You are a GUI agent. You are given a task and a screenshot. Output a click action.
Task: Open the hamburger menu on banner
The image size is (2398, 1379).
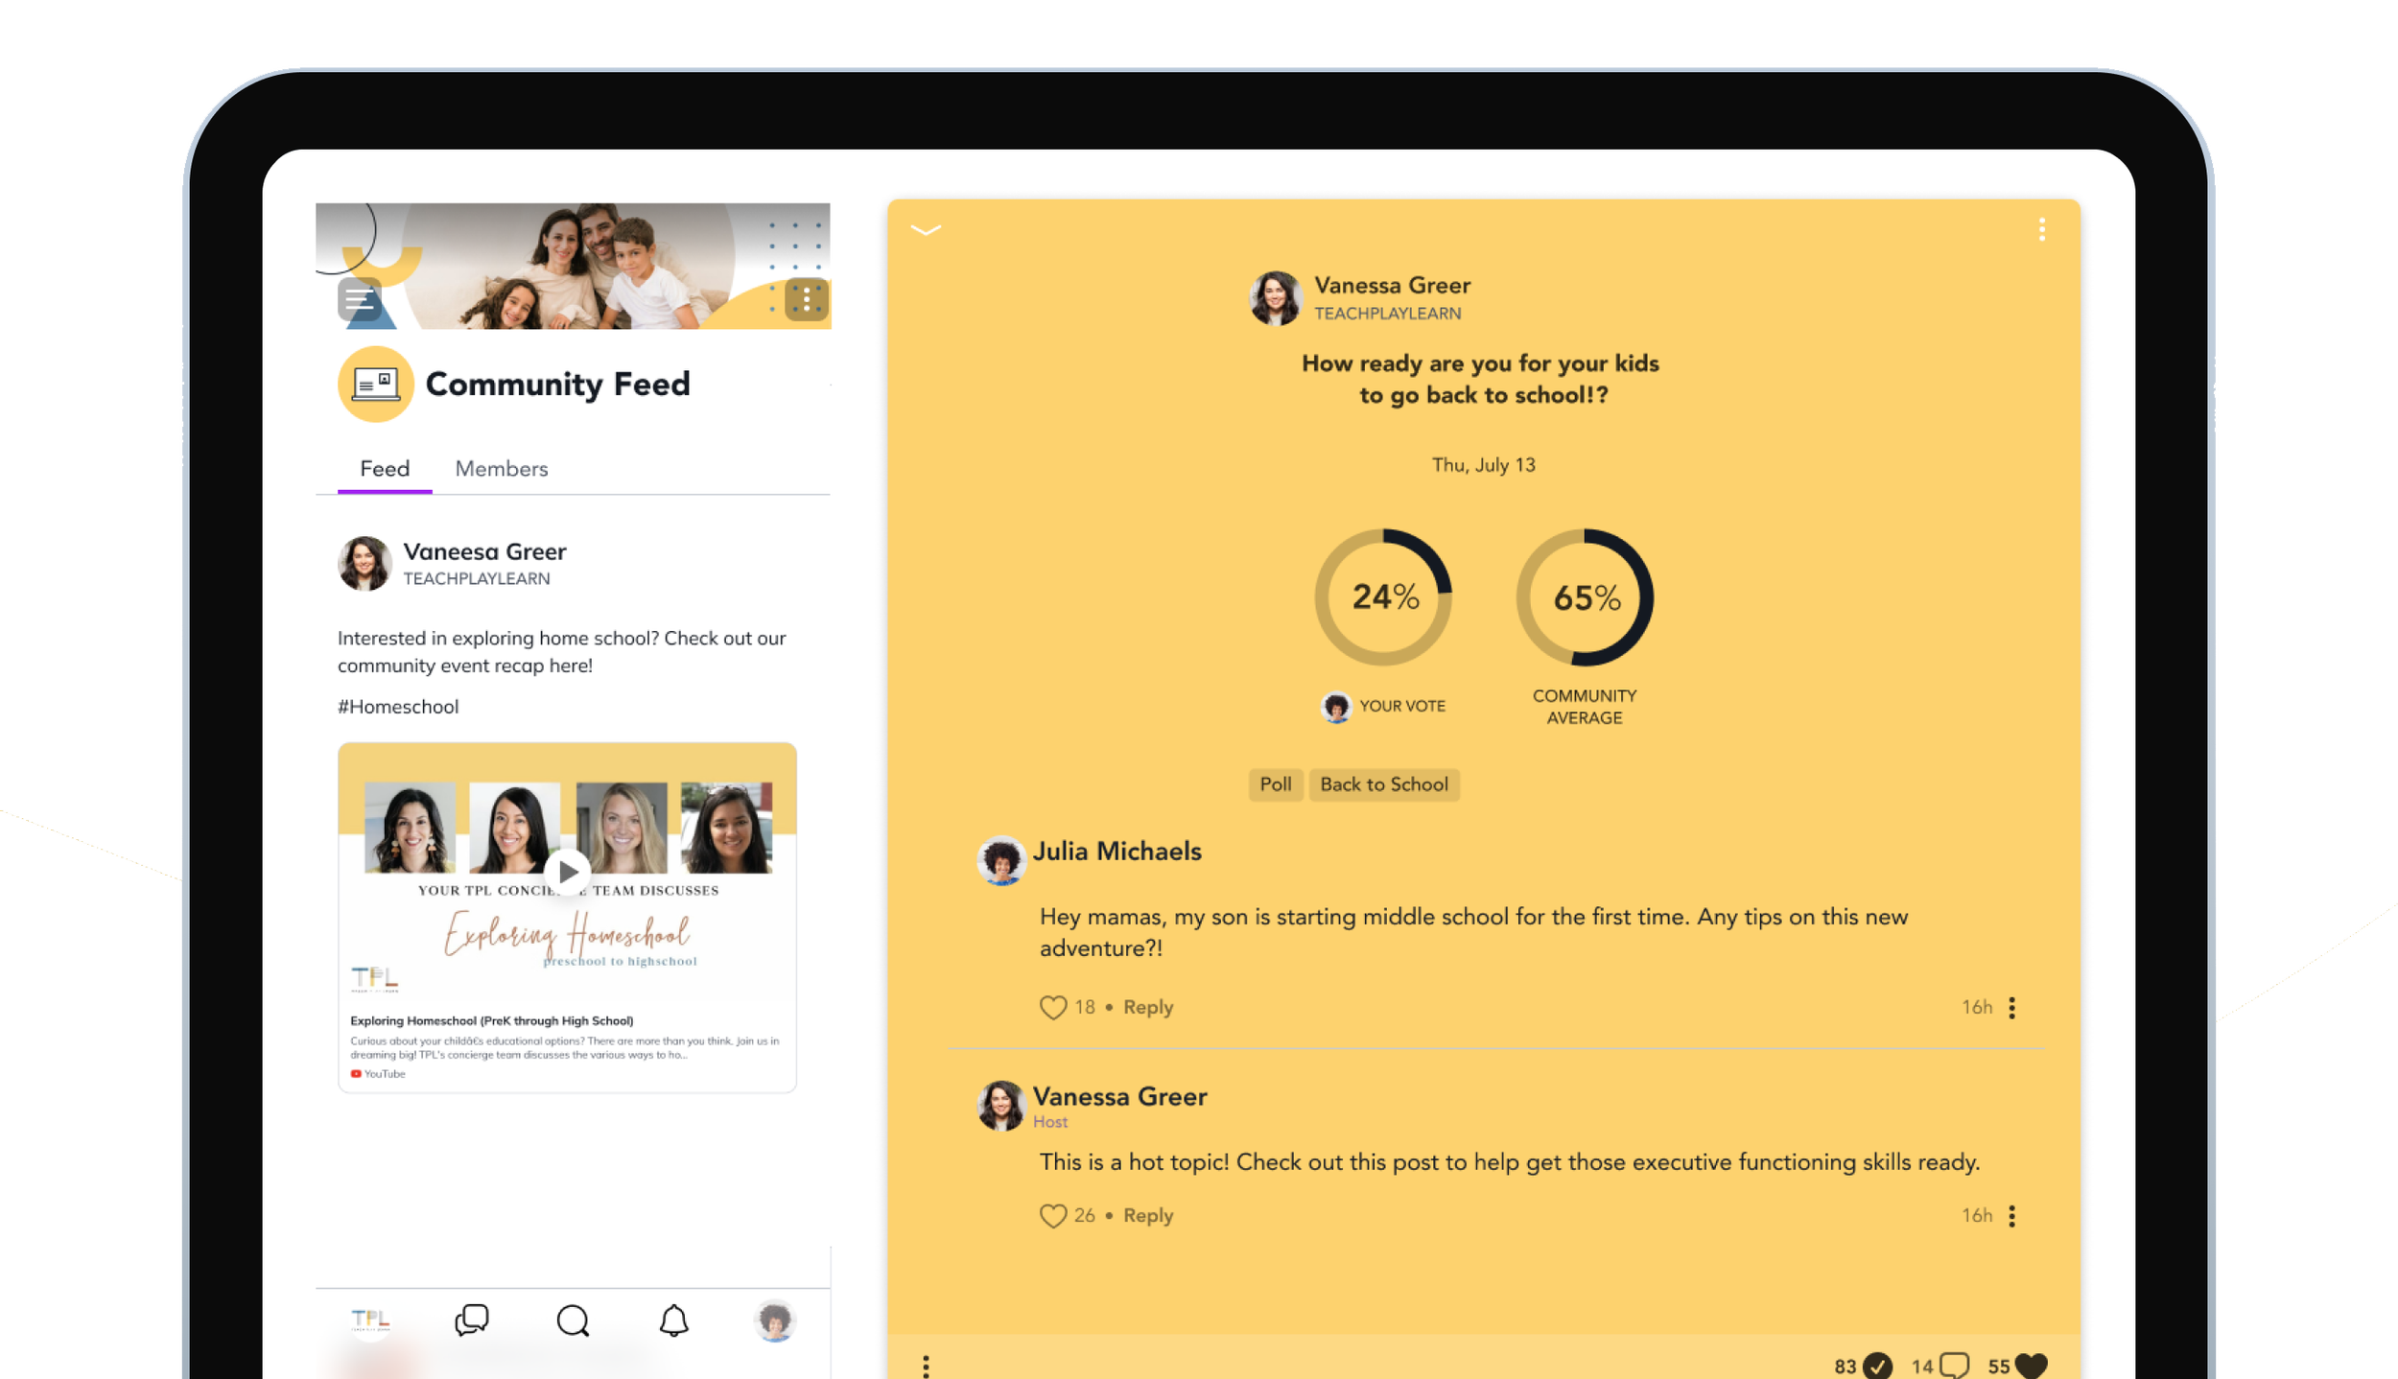click(x=359, y=300)
